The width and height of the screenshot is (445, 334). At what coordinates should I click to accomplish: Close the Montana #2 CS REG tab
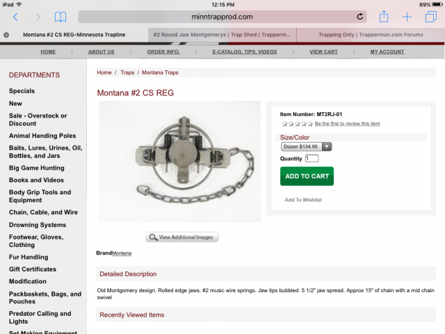click(6, 35)
